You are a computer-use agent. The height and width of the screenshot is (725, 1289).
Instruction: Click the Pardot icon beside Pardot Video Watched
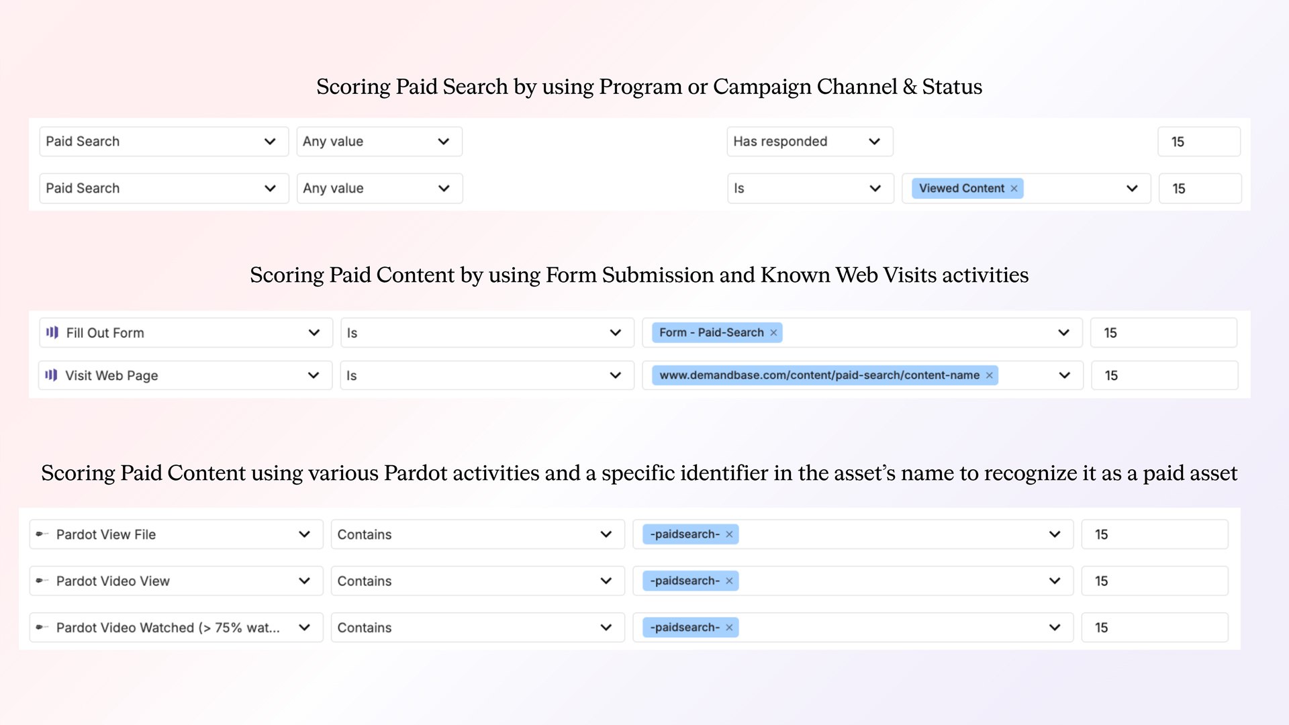(43, 627)
